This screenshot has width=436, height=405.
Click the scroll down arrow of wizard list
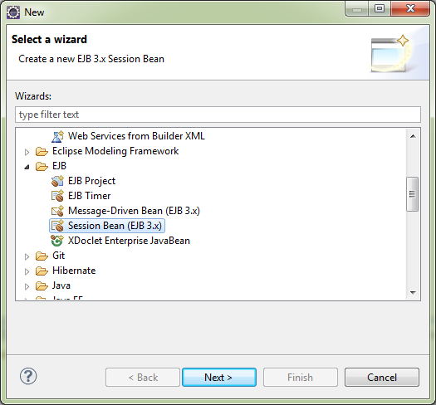click(413, 292)
